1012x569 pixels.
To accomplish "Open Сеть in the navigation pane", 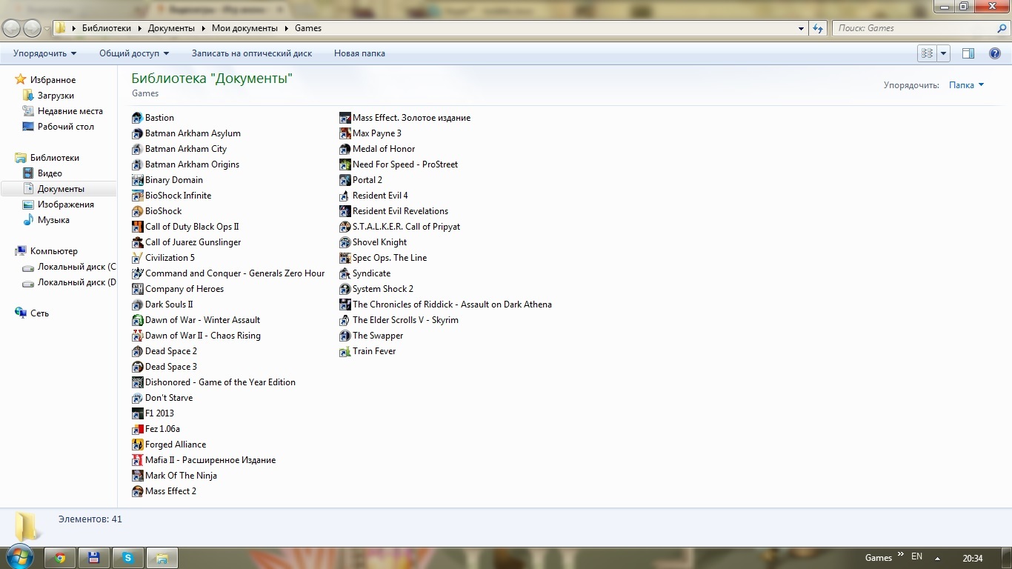I will [39, 313].
